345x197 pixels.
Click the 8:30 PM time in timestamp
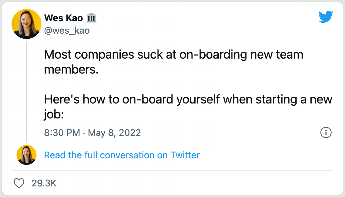tap(62, 133)
